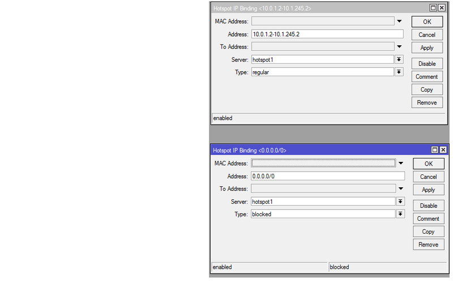
Task: Open Type dropdown showing regular
Action: click(399, 72)
